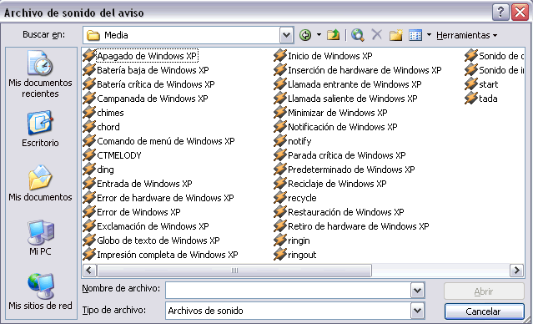This screenshot has height=324, width=533.
Task: Open the Herramientas menu
Action: (x=467, y=35)
